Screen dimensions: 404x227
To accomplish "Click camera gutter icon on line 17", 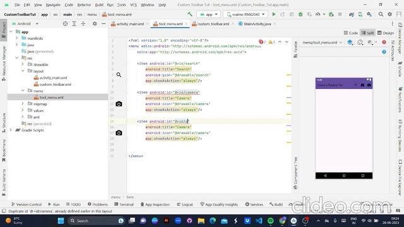I will (119, 133).
